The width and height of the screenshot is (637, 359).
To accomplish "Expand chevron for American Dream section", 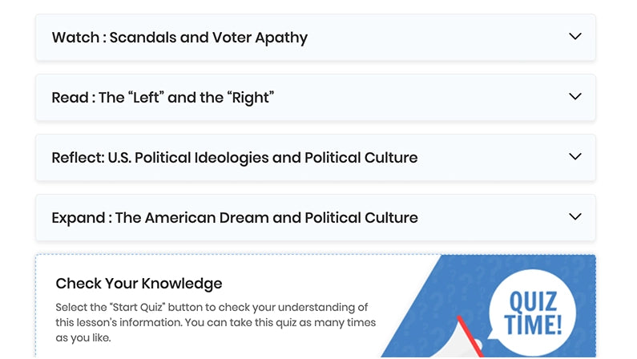I will pyautogui.click(x=575, y=216).
